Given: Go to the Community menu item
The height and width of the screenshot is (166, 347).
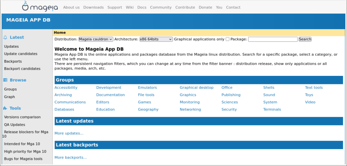Looking at the screenshot, I should 161,7.
